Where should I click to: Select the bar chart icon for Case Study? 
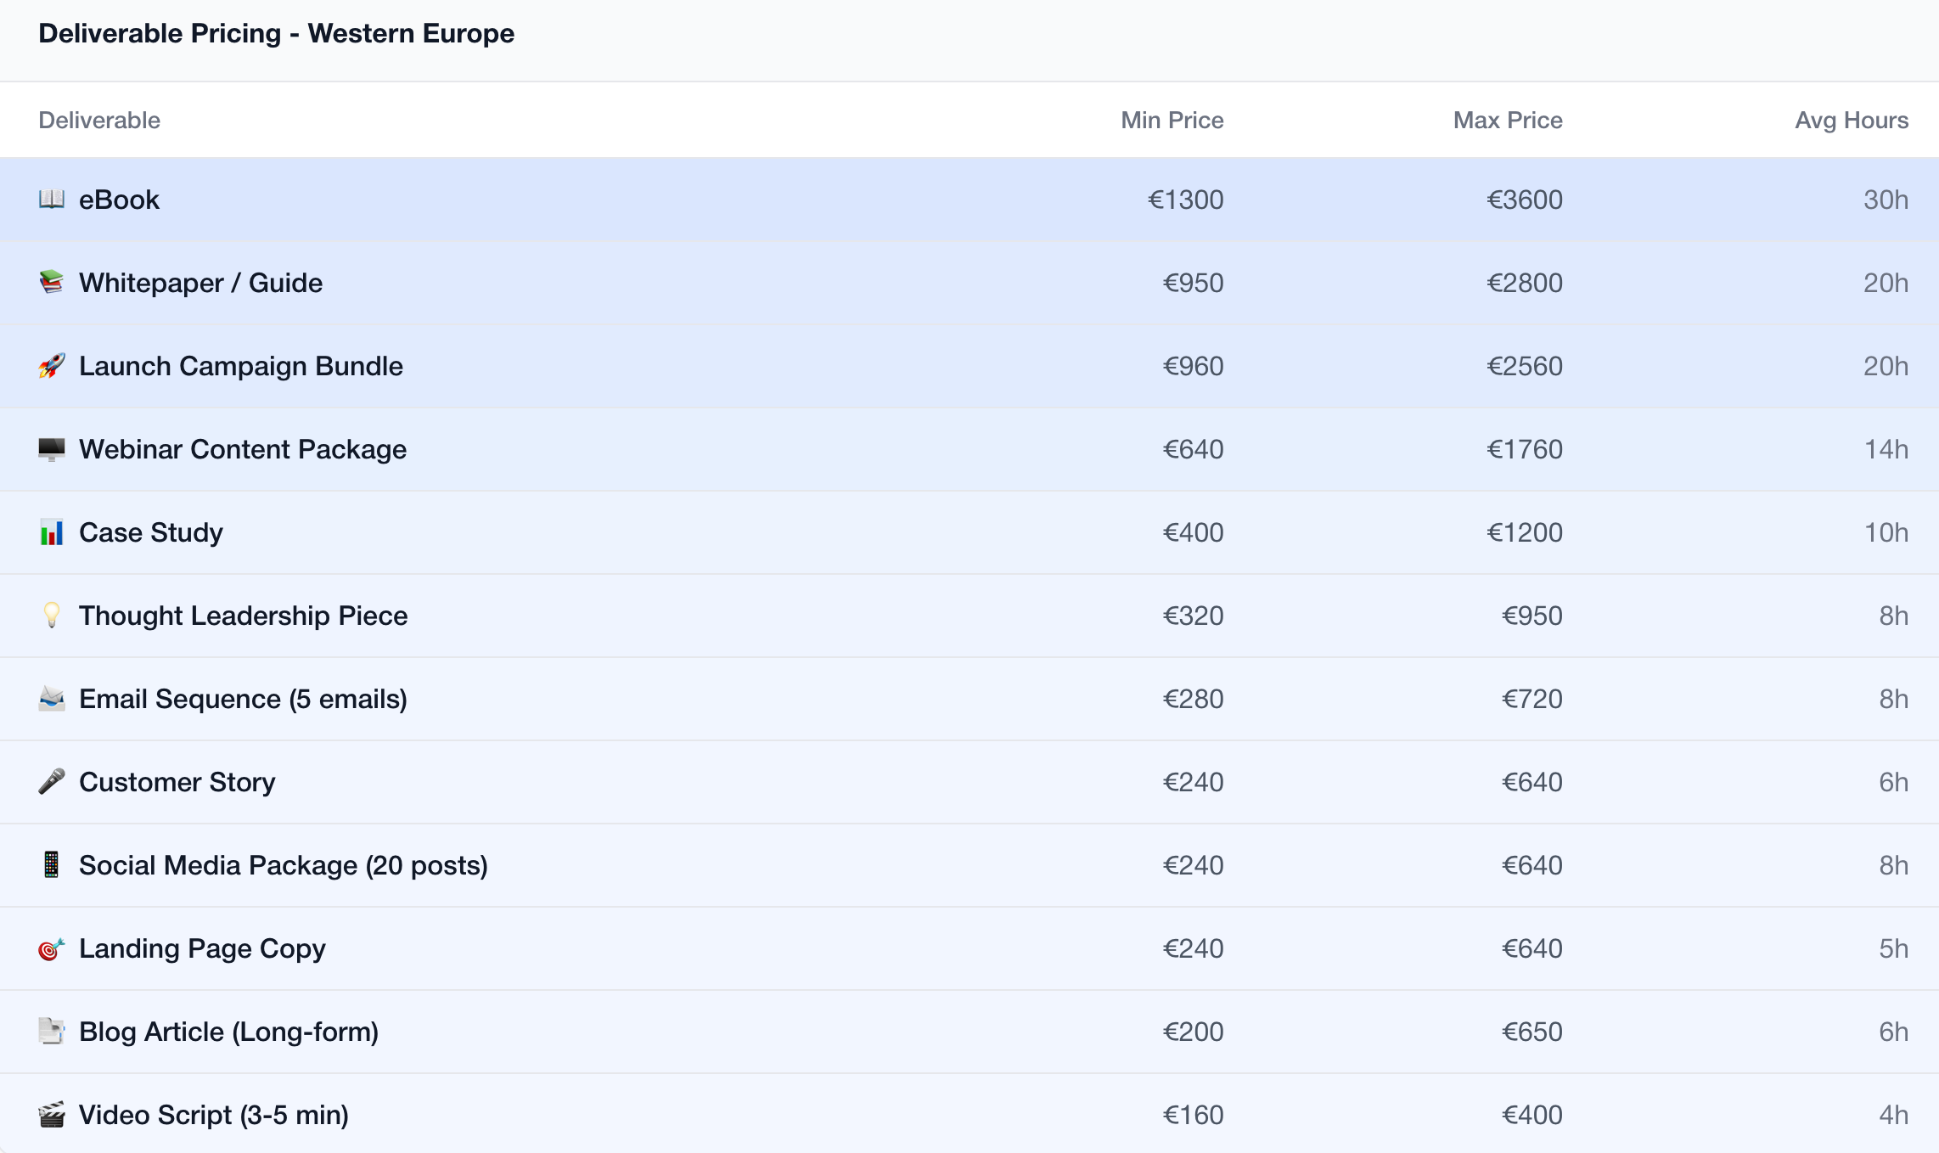52,532
